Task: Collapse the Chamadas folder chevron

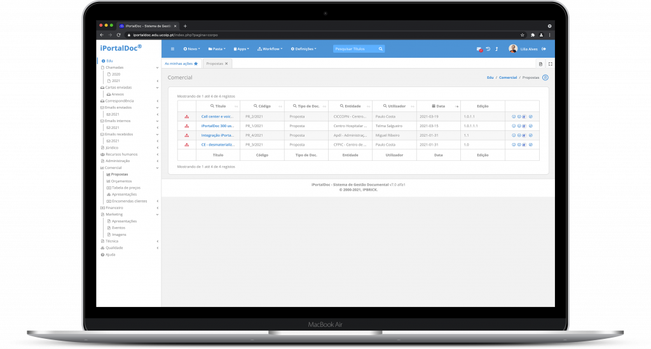Action: click(x=158, y=67)
